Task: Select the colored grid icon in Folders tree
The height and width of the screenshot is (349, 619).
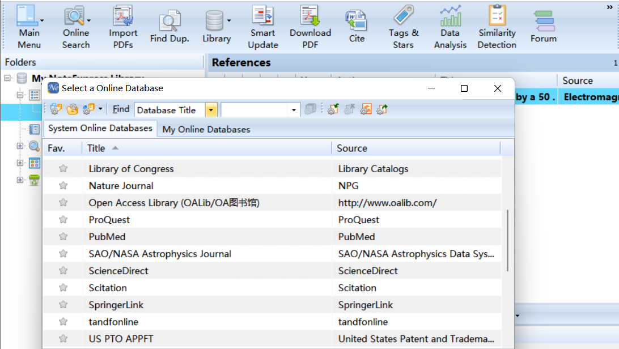Action: (x=35, y=163)
